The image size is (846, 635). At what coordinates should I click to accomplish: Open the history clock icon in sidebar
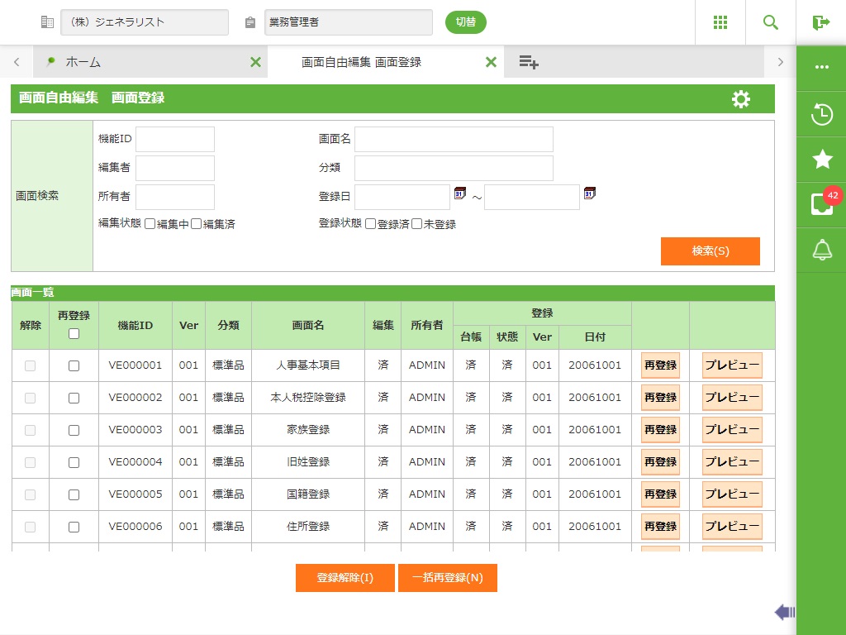click(x=821, y=115)
